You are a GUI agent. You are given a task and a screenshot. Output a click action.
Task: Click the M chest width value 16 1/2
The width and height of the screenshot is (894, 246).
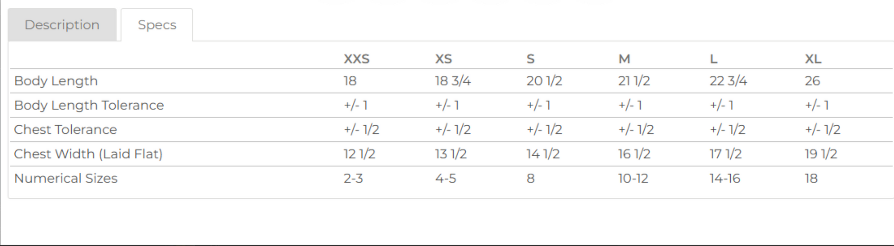[x=634, y=154]
